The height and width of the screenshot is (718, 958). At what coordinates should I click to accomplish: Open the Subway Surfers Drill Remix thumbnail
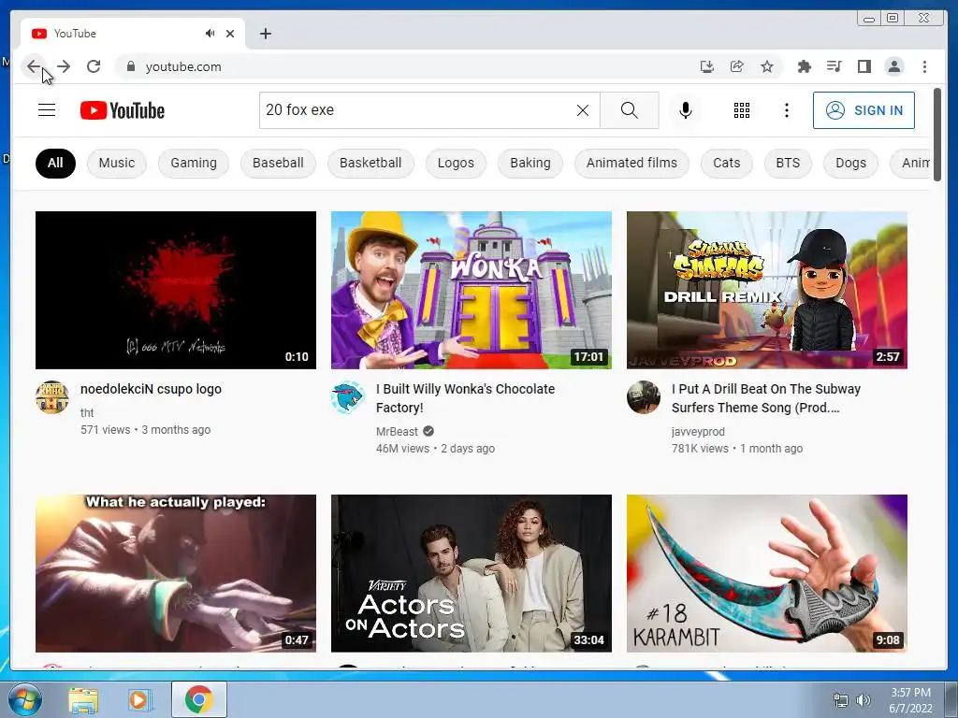point(767,290)
